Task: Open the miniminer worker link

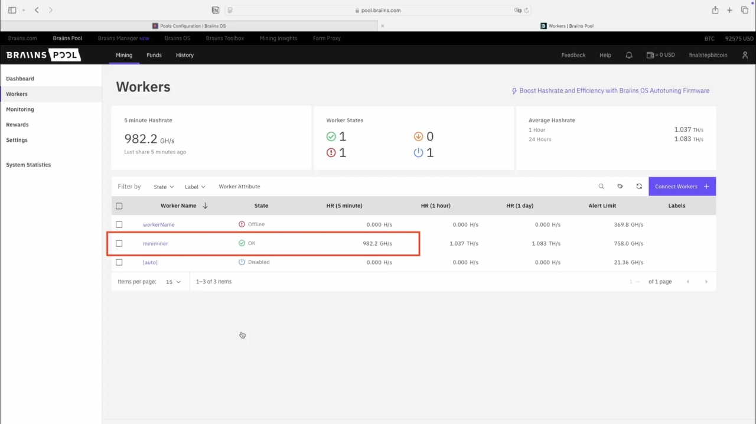Action: [x=155, y=243]
